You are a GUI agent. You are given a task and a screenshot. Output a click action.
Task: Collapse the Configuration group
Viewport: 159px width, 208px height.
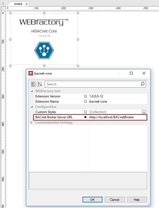[32, 107]
